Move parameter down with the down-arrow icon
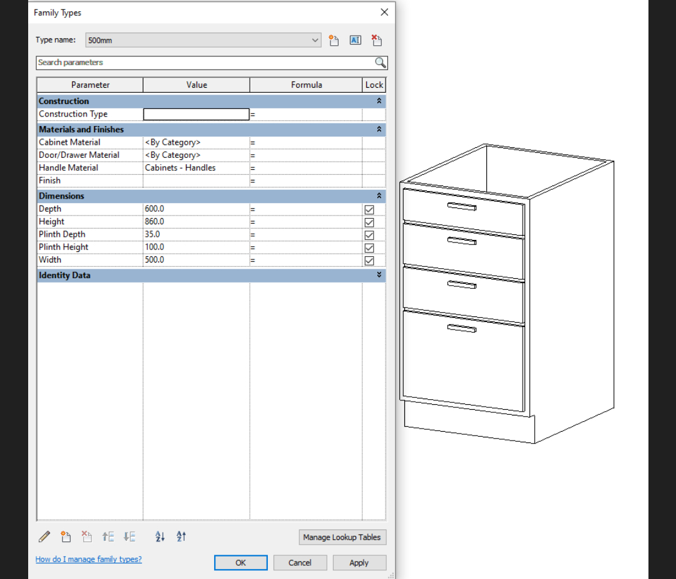The width and height of the screenshot is (676, 579). pos(130,536)
